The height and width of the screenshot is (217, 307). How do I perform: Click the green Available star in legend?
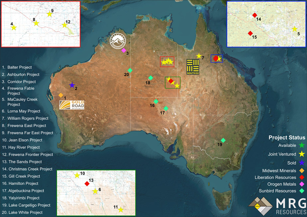pos(302,145)
